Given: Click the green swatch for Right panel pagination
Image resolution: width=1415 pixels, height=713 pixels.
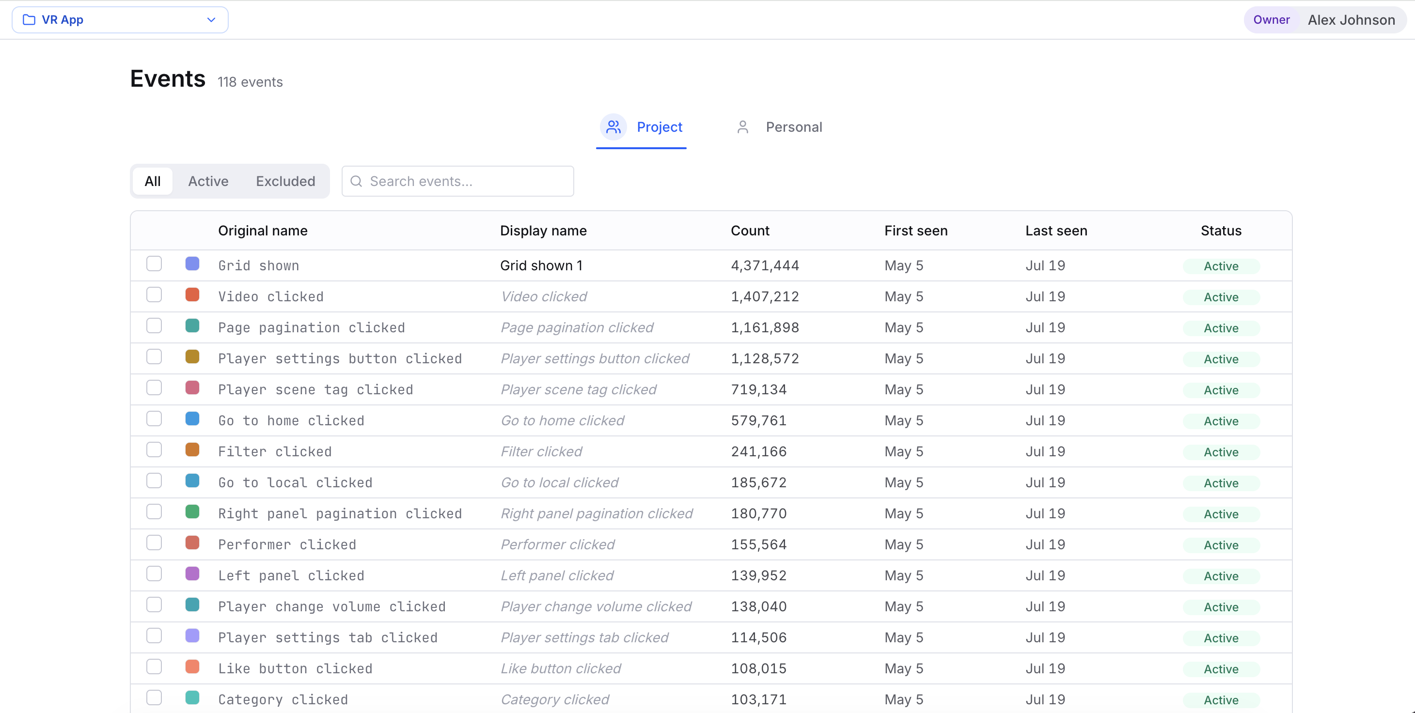Looking at the screenshot, I should coord(192,512).
